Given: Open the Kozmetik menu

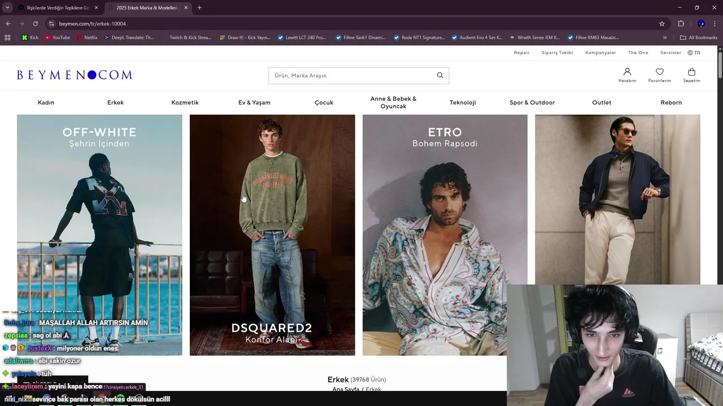Looking at the screenshot, I should tap(185, 103).
